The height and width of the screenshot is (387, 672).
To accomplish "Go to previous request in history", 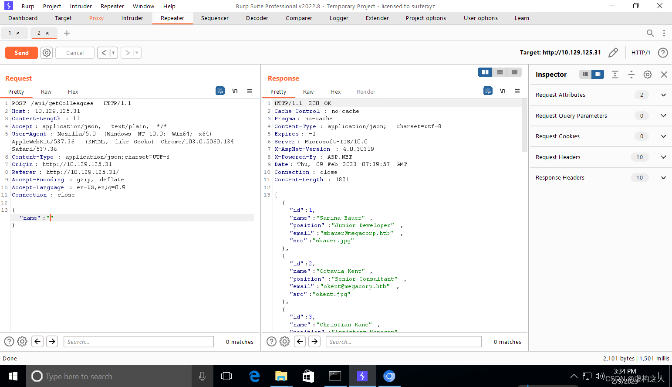I will [x=104, y=53].
